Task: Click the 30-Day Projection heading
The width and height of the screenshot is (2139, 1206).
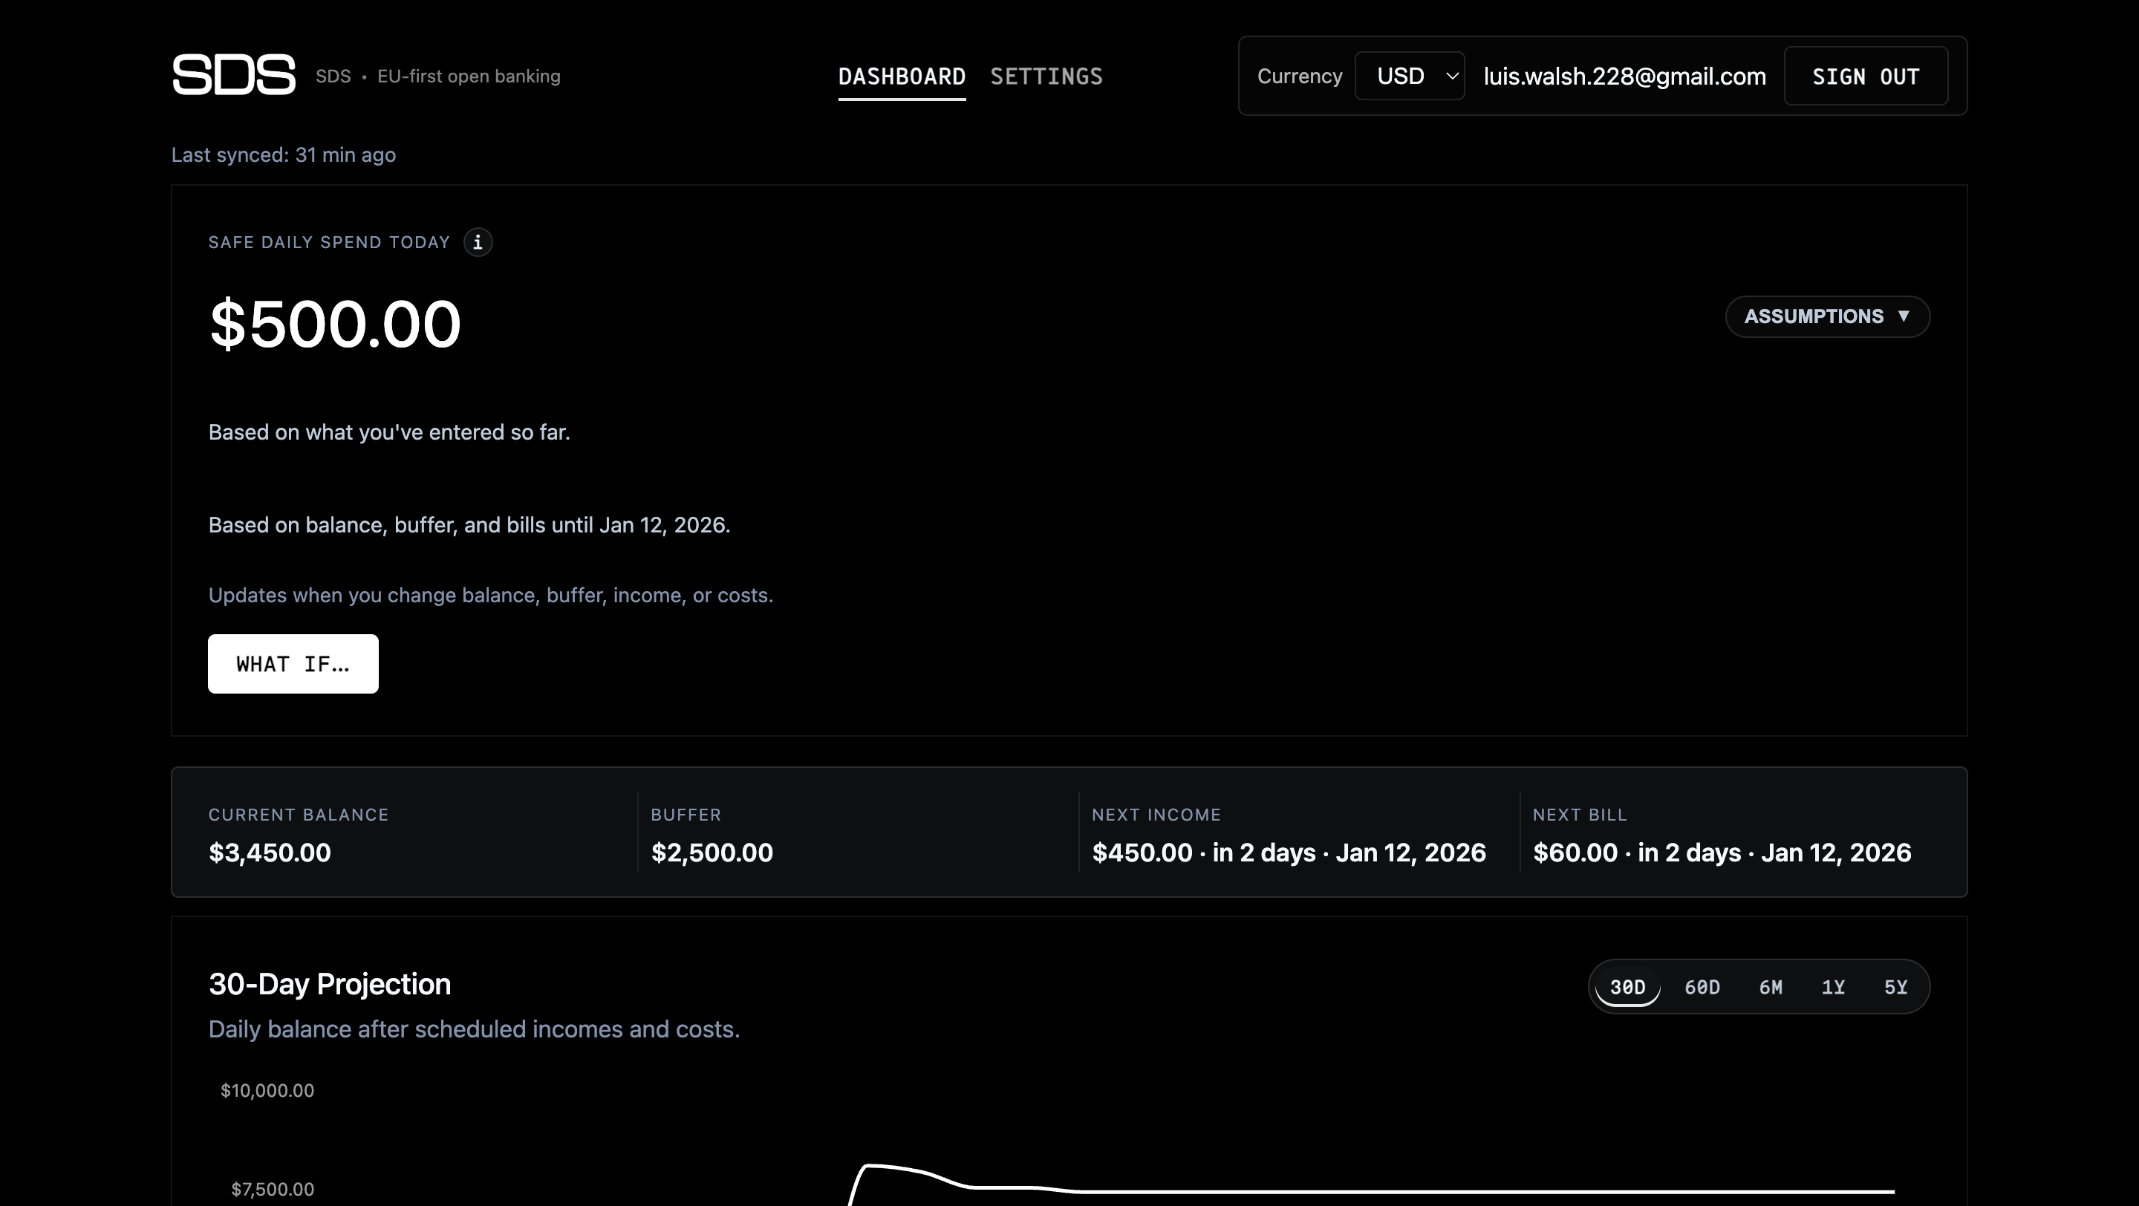Action: tap(330, 983)
